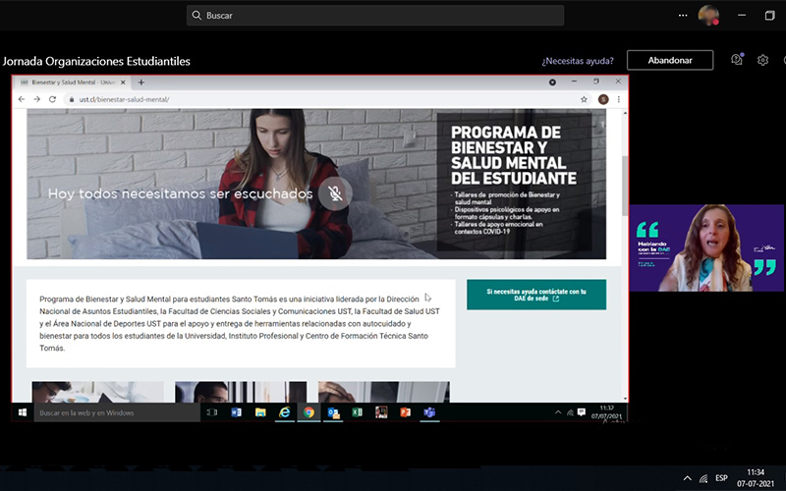Reload the page with refresh icon
This screenshot has width=786, height=491.
[x=52, y=99]
